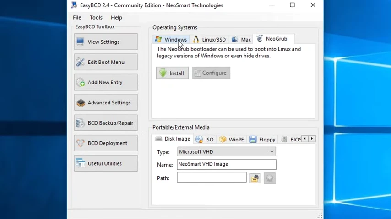Click the tools icon beside Edit Boot Menu
Image resolution: width=391 pixels, height=219 pixels.
pos(80,62)
